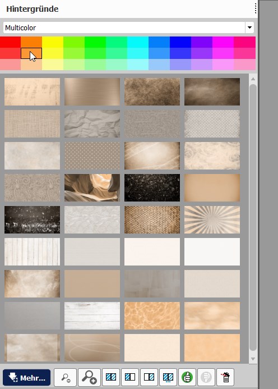Select the grey-white polka dot background
The height and width of the screenshot is (389, 278).
pyautogui.click(x=212, y=124)
